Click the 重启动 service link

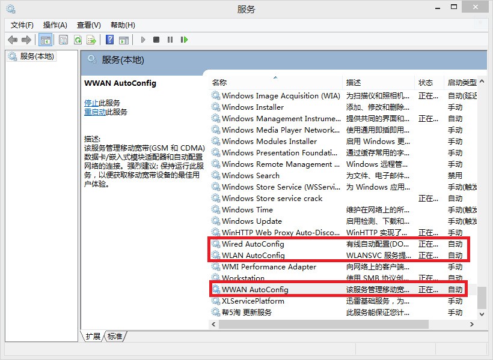95,112
